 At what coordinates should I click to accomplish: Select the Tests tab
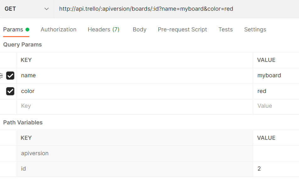click(226, 30)
